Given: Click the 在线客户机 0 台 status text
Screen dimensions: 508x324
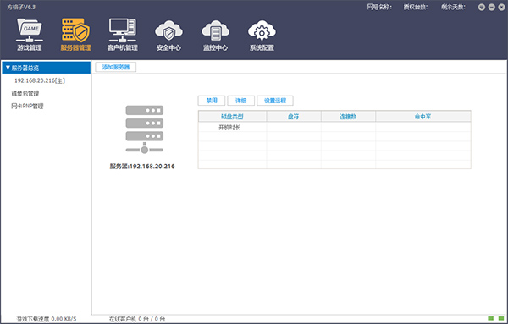Looking at the screenshot, I should (x=137, y=319).
